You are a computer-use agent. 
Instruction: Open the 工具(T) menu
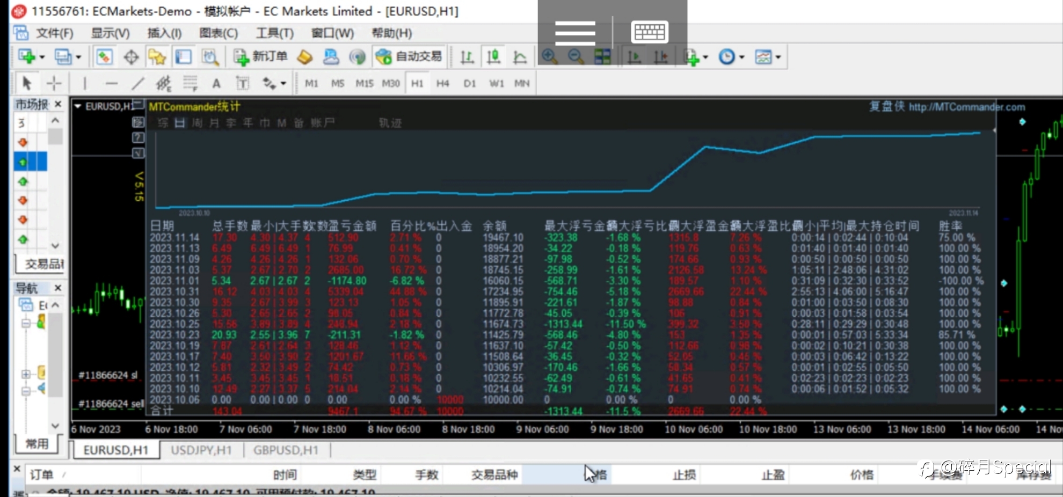click(x=274, y=33)
